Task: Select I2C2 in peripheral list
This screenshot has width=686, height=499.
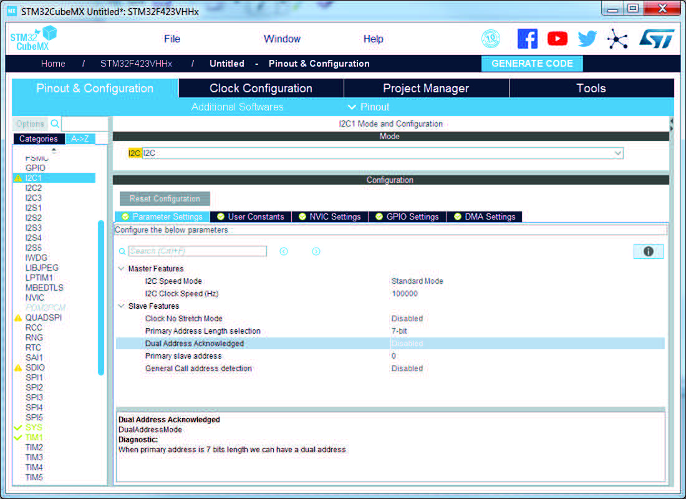Action: point(34,188)
